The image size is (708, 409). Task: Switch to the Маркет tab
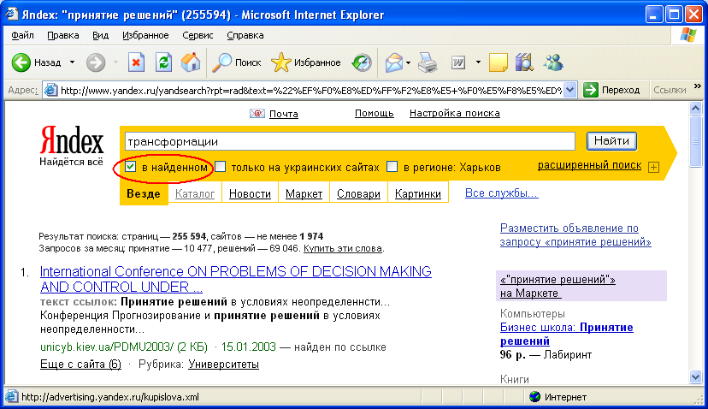(x=304, y=194)
